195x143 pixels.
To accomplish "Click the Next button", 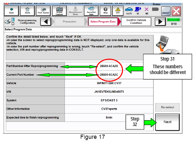I will click(167, 122).
